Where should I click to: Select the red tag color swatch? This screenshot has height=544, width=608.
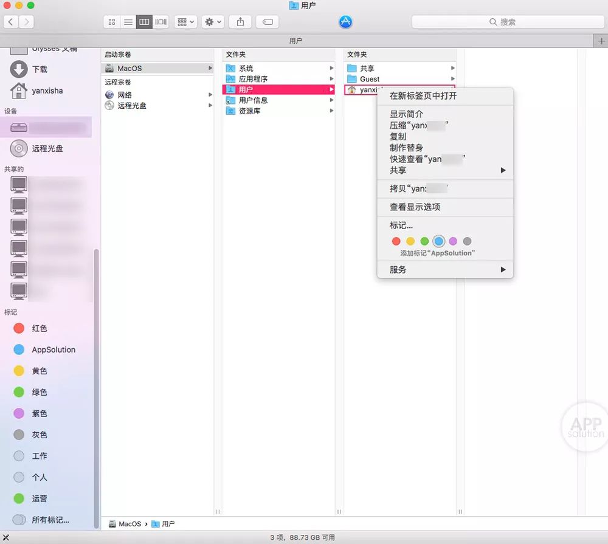click(x=396, y=241)
